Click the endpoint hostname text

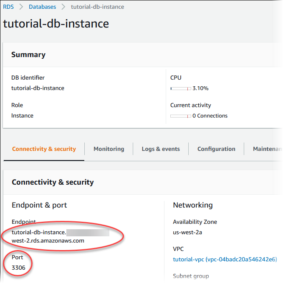[x=48, y=236]
